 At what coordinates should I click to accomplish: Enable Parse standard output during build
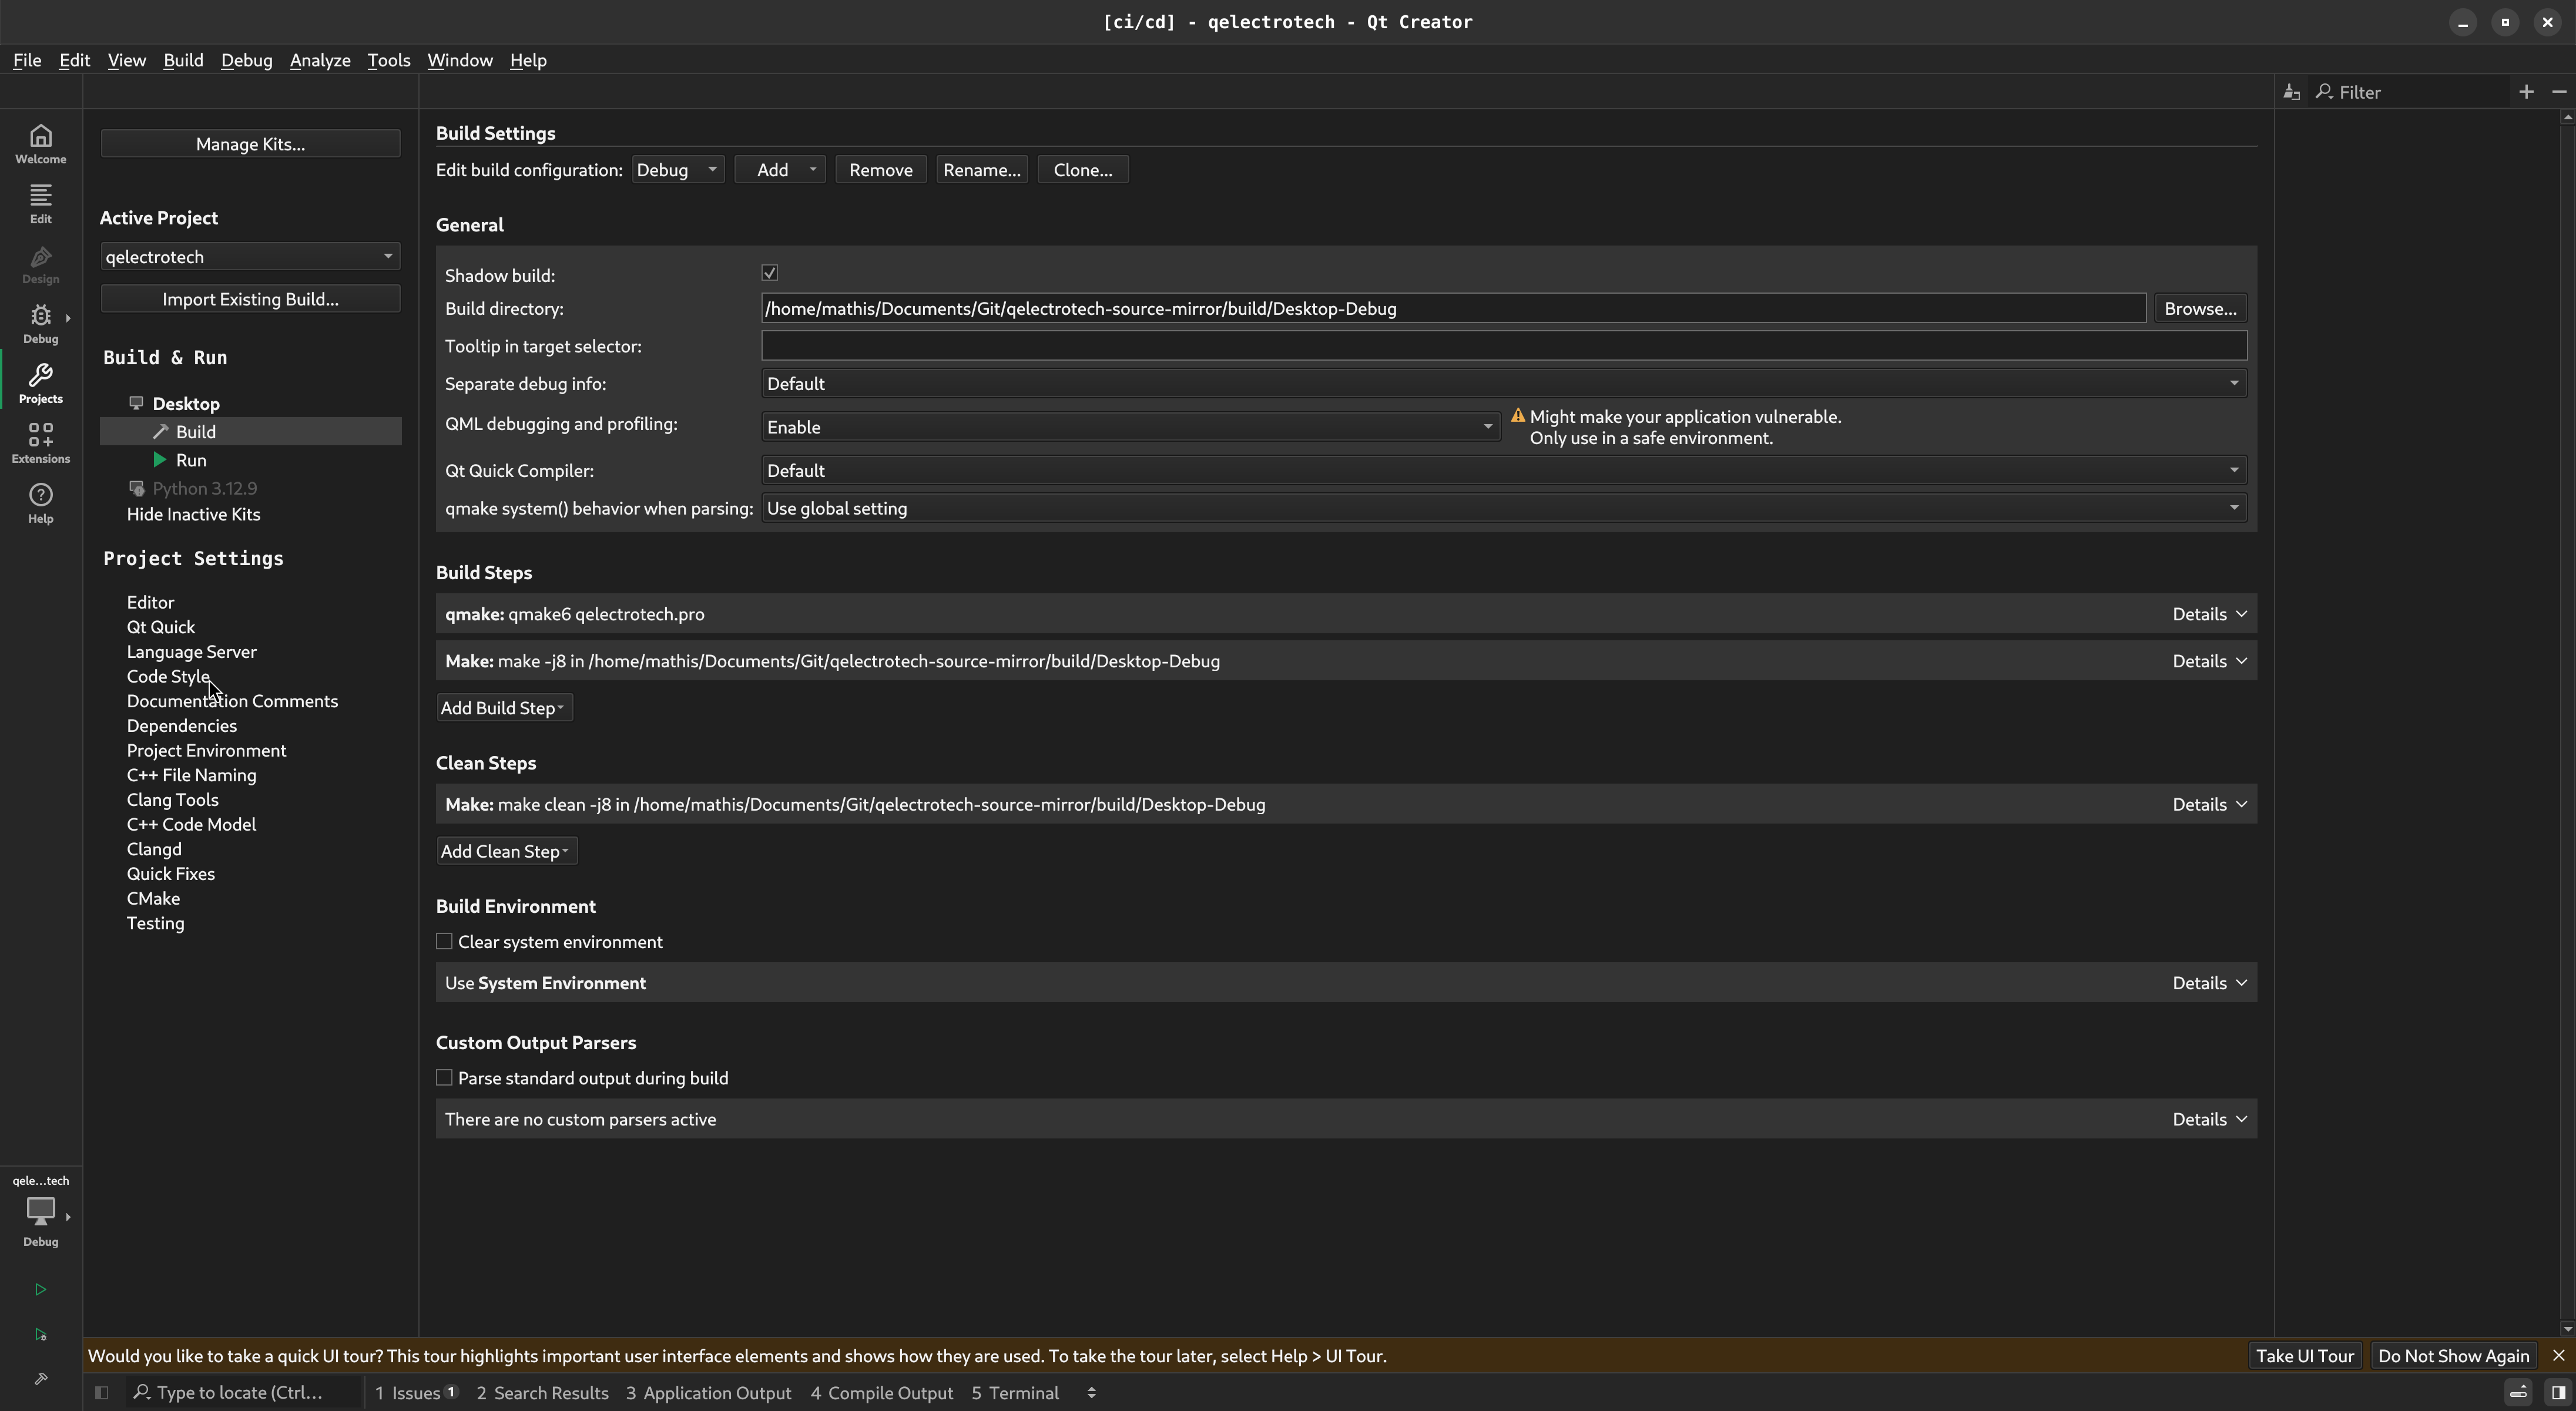click(444, 1077)
